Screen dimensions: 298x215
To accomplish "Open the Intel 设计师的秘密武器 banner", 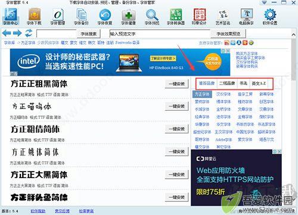I will coord(120,62).
